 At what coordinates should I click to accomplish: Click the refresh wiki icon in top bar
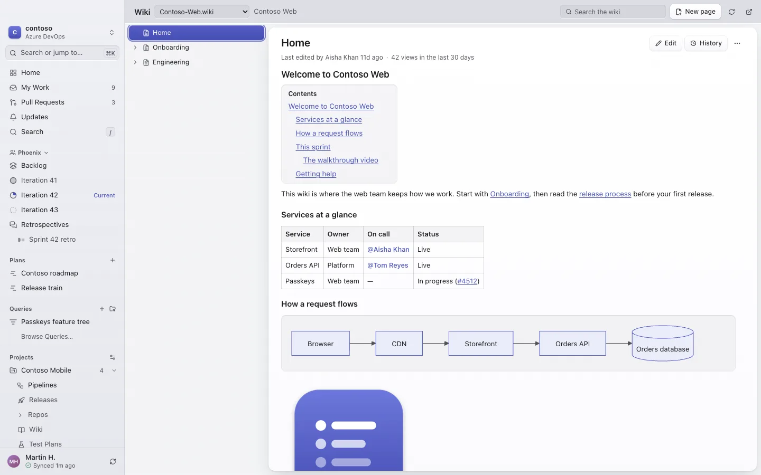[x=731, y=12]
